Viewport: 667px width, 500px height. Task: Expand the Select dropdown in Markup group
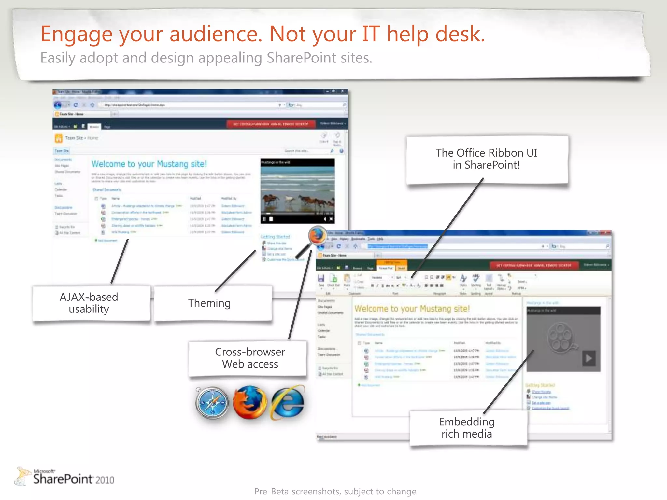click(522, 282)
